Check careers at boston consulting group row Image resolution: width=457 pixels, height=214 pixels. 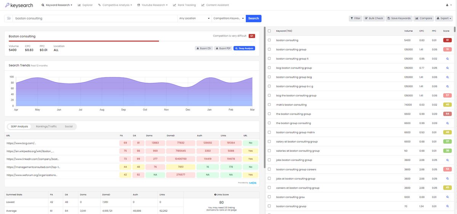coord(269,188)
